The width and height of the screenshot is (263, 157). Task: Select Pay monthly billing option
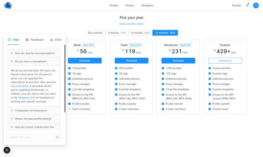95,33
